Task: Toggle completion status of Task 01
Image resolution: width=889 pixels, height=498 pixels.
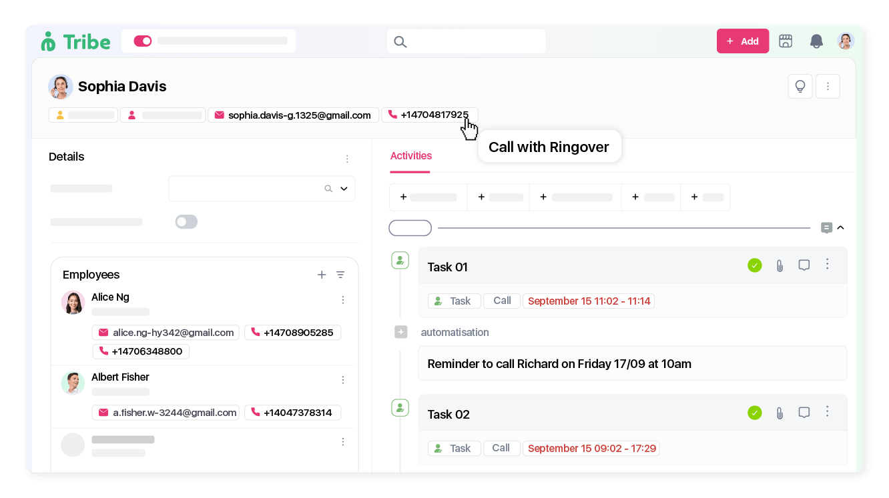Action: [755, 265]
